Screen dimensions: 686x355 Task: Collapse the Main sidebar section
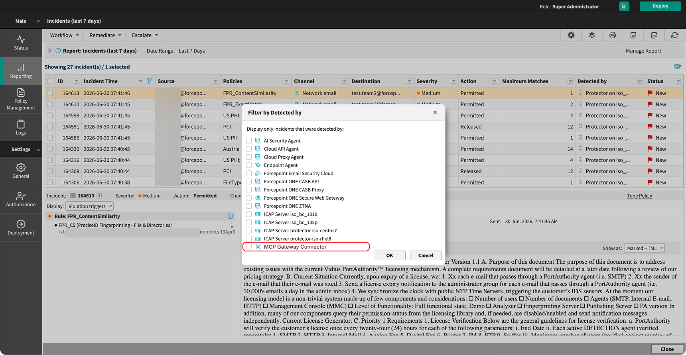click(38, 21)
